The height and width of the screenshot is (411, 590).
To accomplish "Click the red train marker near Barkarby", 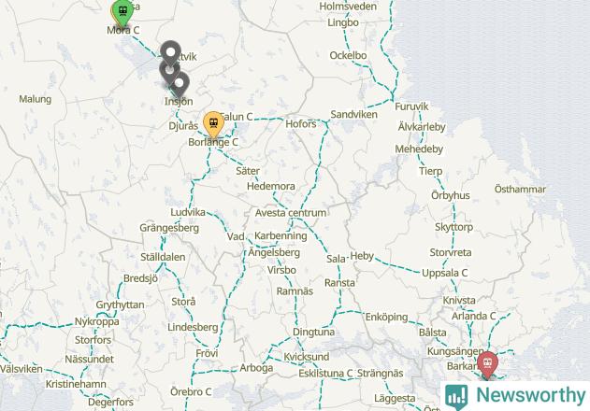I will tap(488, 364).
